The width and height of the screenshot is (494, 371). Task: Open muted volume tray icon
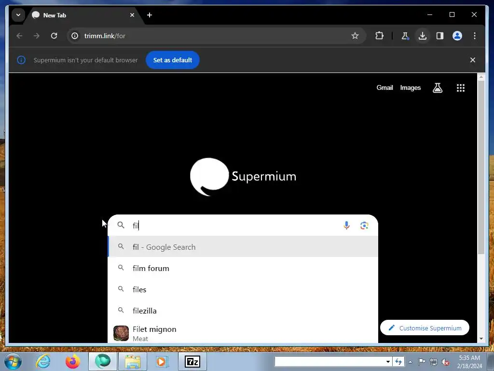445,362
